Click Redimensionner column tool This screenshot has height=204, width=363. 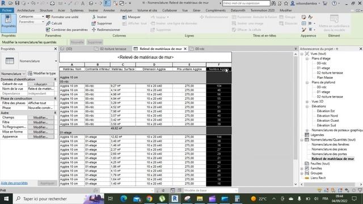pos(106,30)
